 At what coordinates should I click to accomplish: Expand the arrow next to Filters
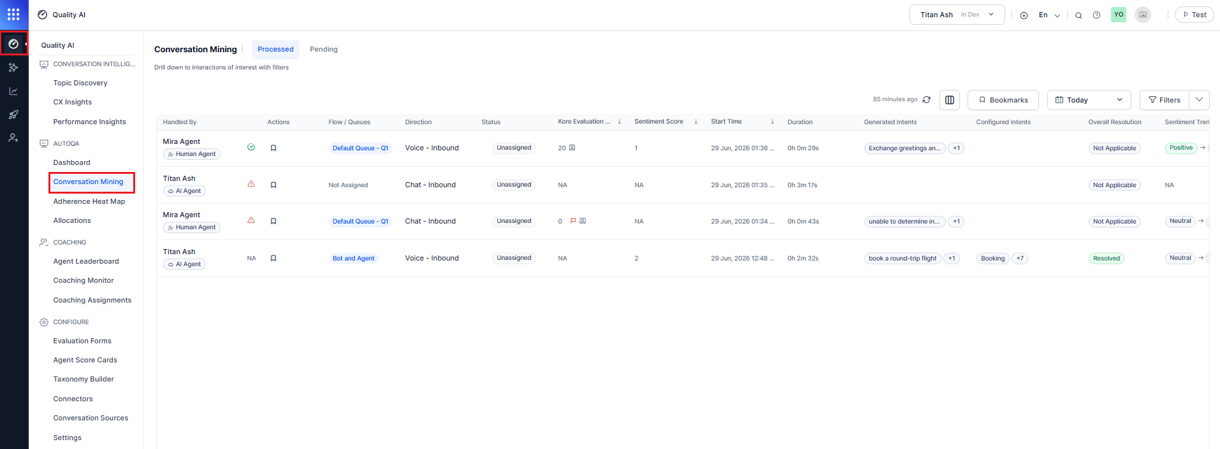click(x=1199, y=100)
